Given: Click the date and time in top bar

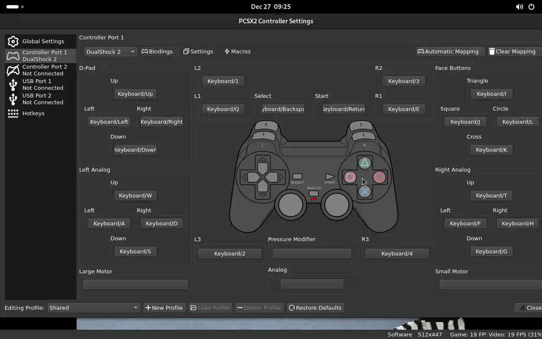Looking at the screenshot, I should pyautogui.click(x=271, y=7).
